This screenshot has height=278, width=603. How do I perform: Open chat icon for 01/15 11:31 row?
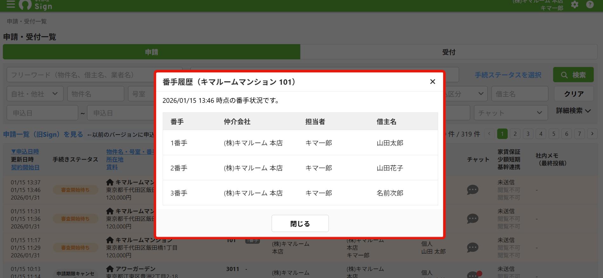click(x=472, y=219)
